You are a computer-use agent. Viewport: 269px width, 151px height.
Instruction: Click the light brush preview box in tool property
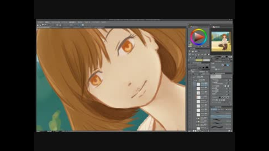tap(216, 76)
